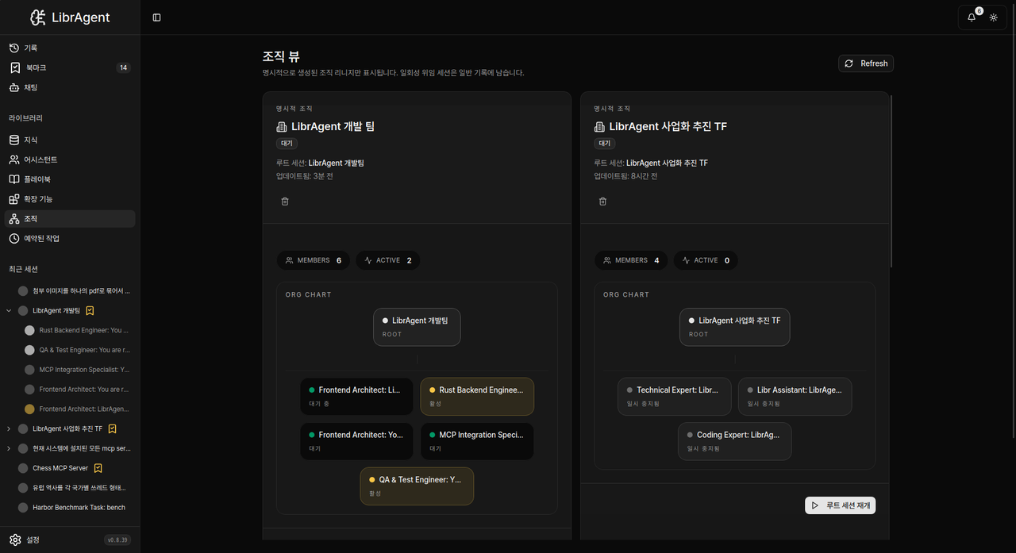The image size is (1016, 553).
Task: Open Frontend Architect: You are r... sub-session
Action: pyautogui.click(x=78, y=390)
